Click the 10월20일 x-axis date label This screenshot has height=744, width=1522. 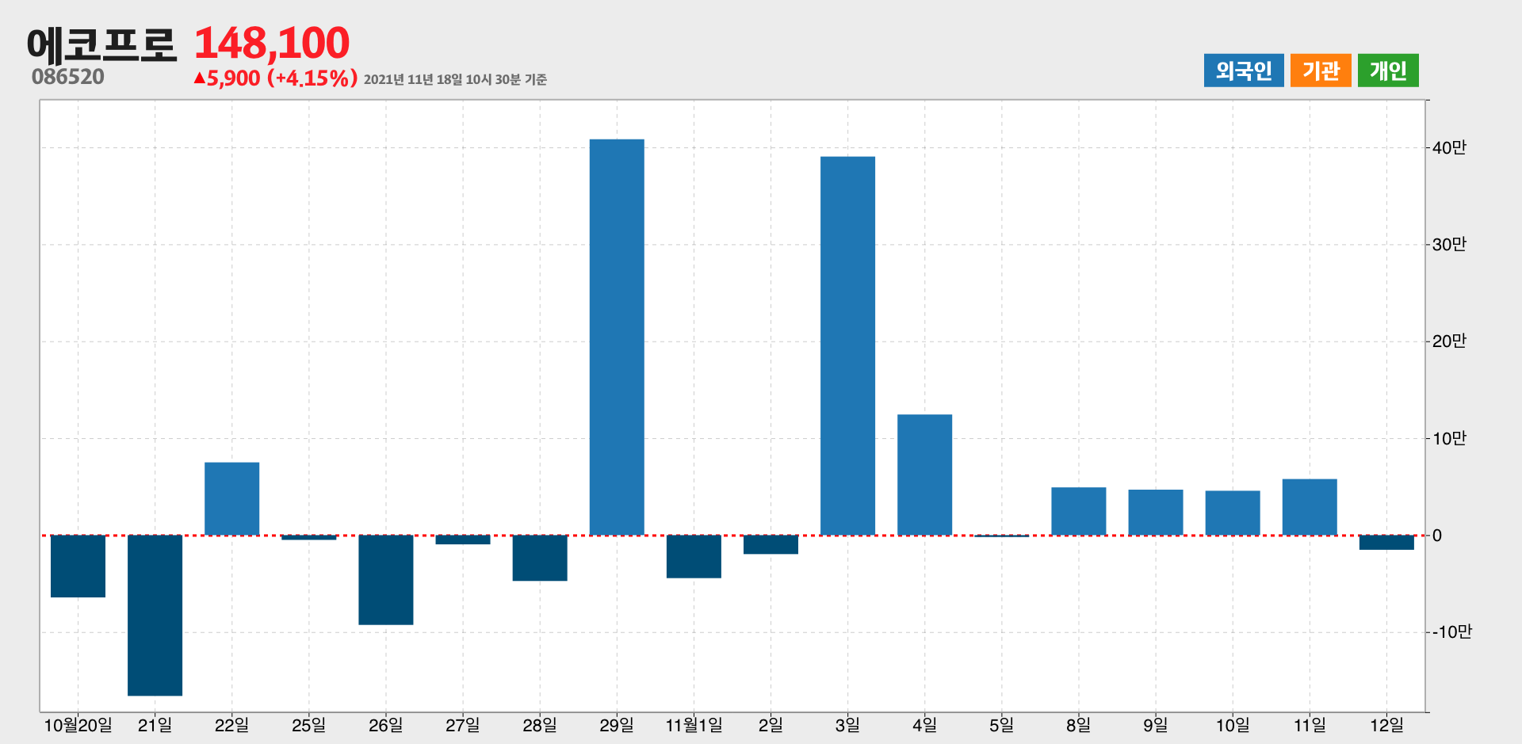click(78, 725)
